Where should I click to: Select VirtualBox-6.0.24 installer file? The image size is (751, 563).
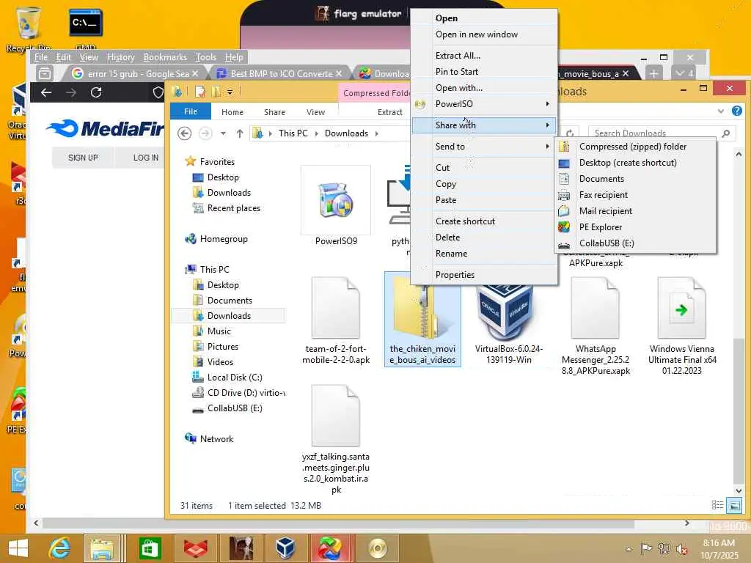point(509,325)
